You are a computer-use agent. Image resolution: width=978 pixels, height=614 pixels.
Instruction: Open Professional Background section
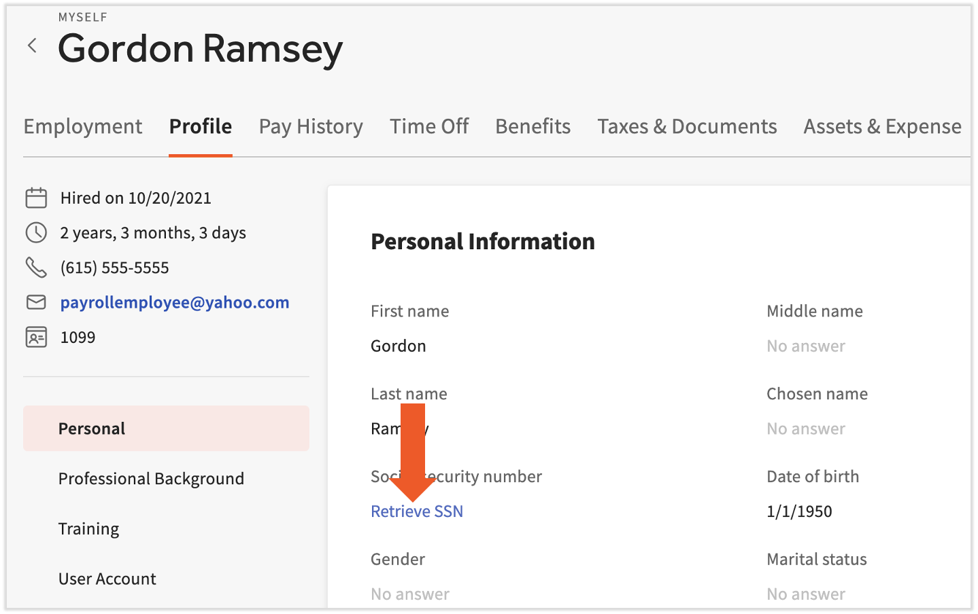(151, 479)
